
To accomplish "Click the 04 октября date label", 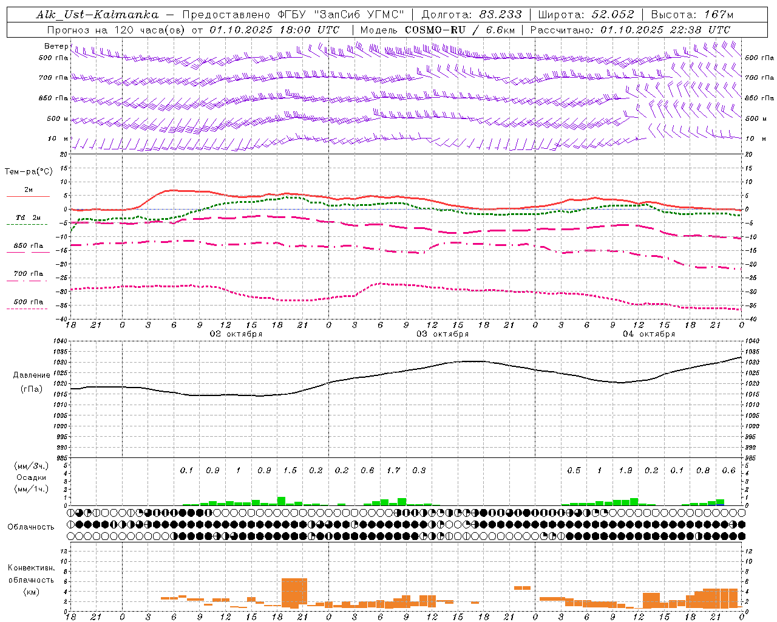I will coord(649,334).
